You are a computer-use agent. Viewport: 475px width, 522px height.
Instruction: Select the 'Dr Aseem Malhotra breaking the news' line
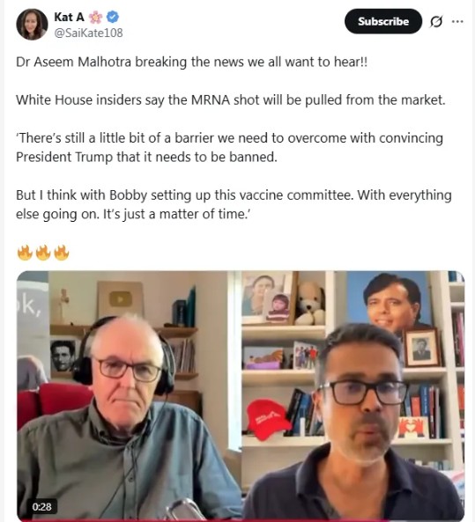[191, 62]
